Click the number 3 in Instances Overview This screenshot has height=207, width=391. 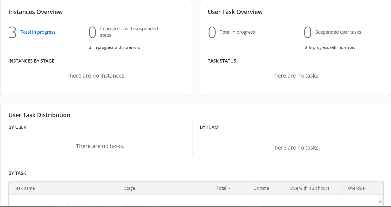pos(13,33)
